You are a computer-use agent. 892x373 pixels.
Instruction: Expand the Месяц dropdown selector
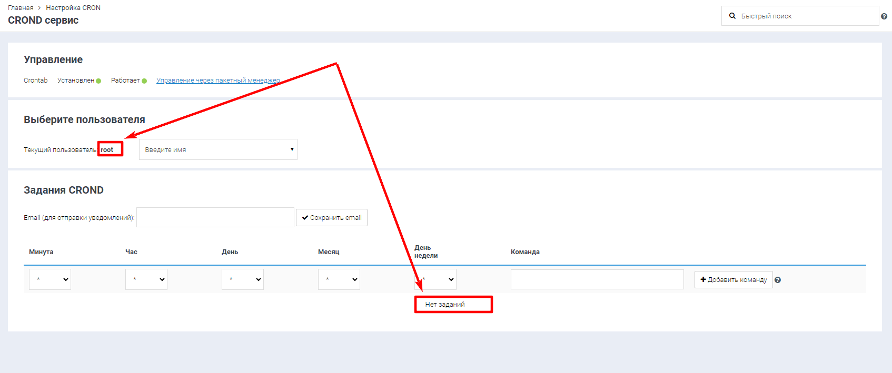pyautogui.click(x=339, y=279)
